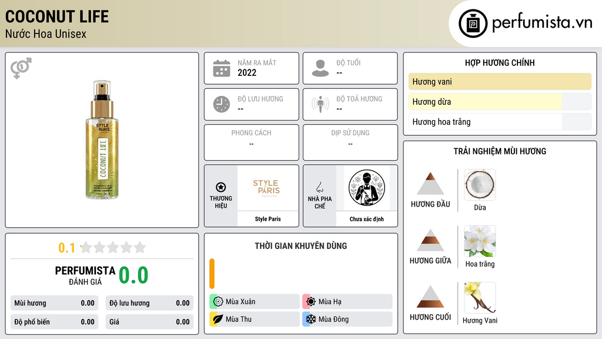This screenshot has width=602, height=339.
Task: Click the sun icon in Mùa Hạ
Action: point(311,301)
